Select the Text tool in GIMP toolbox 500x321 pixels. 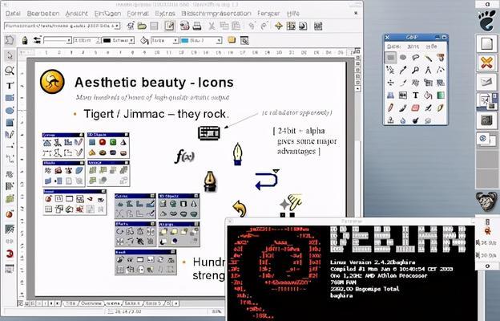416,95
